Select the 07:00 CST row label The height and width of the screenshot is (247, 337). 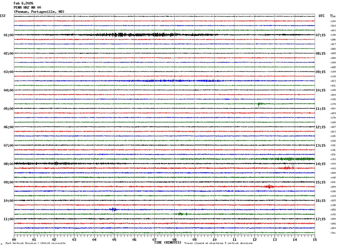(9, 146)
